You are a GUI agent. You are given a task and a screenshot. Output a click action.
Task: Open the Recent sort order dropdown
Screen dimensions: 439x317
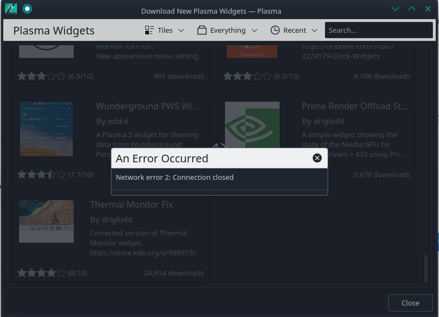[294, 30]
